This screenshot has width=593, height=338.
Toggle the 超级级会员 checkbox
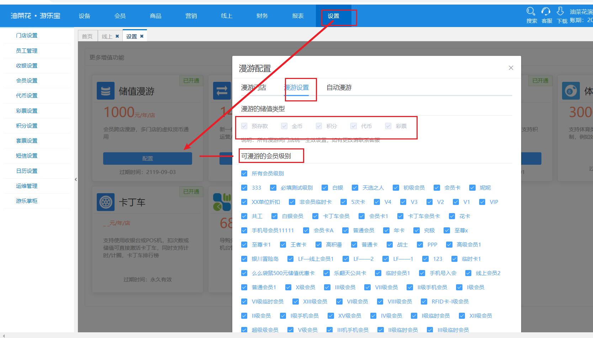[244, 330]
